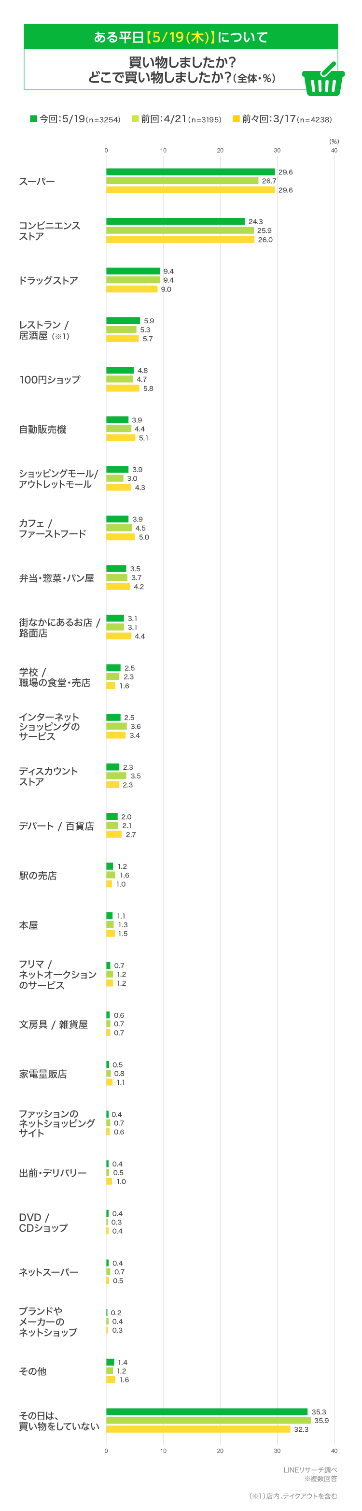Select the ドラッグストア category label
The image size is (362, 1511).
pyautogui.click(x=49, y=280)
